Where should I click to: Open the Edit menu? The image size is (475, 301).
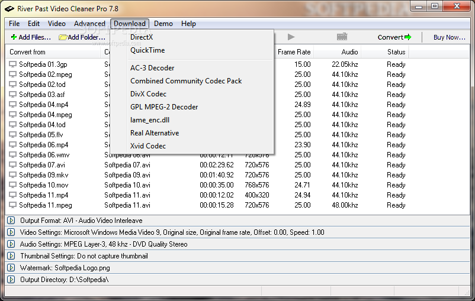coord(34,24)
